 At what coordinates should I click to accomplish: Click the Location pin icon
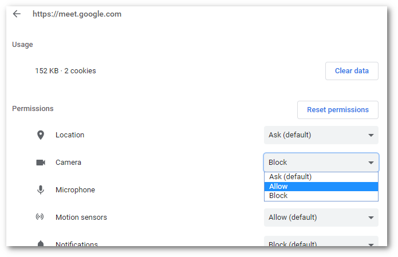pyautogui.click(x=41, y=135)
